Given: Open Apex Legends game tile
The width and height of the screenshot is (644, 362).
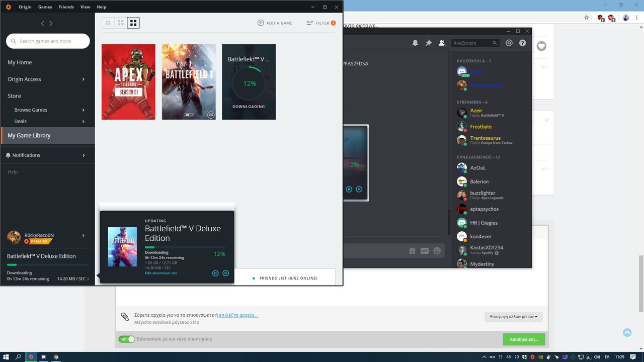Looking at the screenshot, I should coord(128,82).
